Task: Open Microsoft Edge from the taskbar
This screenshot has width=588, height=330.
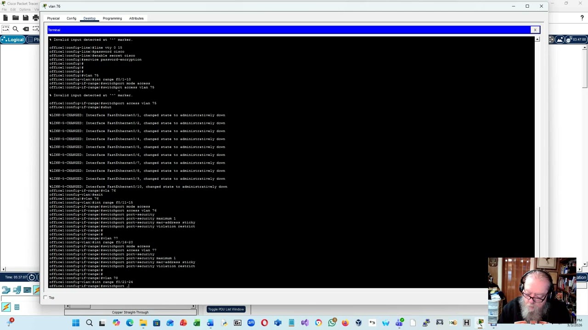Action: 130,323
